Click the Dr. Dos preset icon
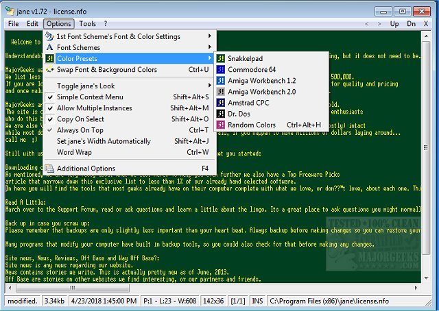439x311 pixels. pyautogui.click(x=221, y=114)
